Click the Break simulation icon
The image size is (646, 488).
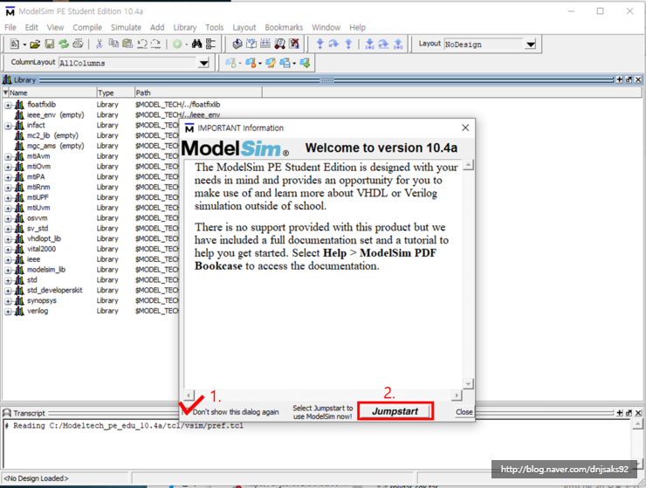coord(279,44)
